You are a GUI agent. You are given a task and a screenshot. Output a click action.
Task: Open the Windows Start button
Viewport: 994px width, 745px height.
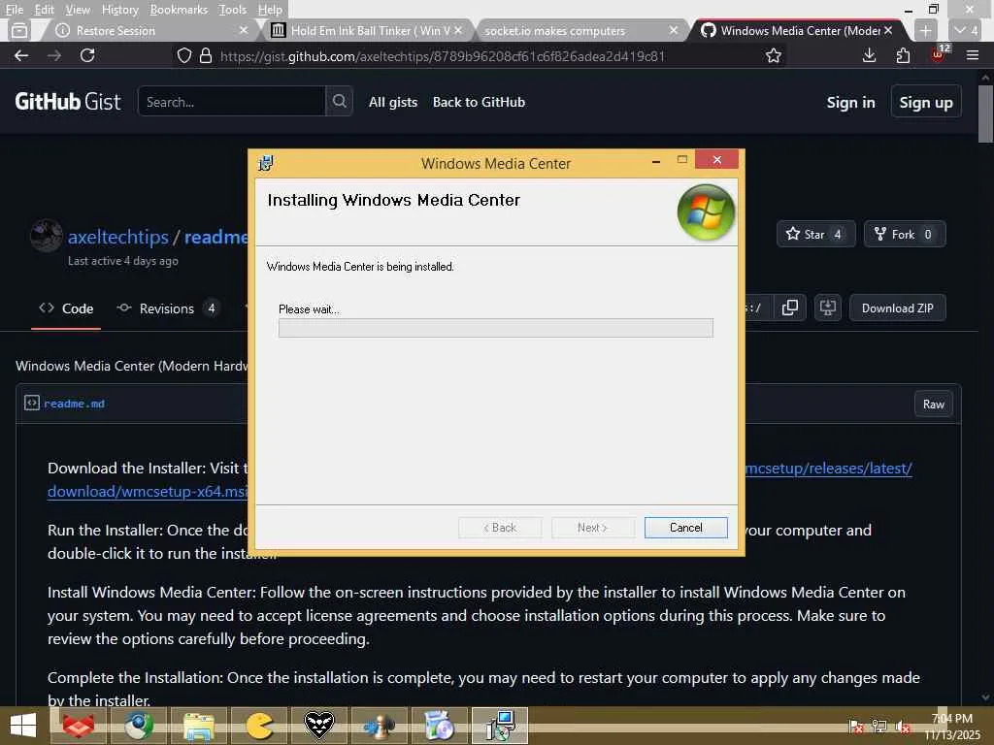click(x=23, y=726)
